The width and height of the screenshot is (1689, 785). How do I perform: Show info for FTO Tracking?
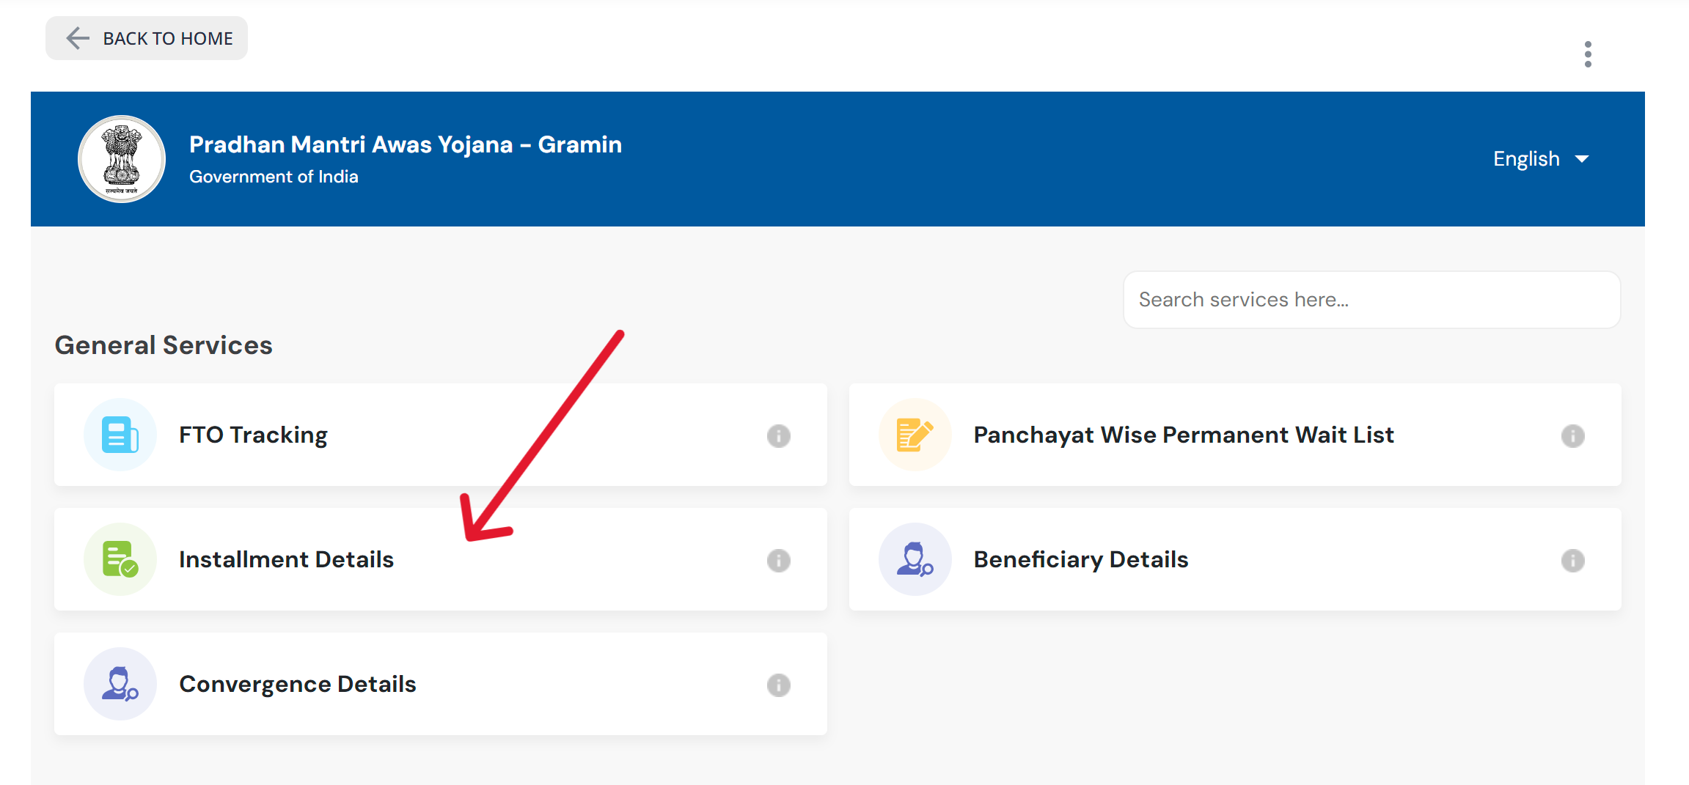tap(778, 436)
